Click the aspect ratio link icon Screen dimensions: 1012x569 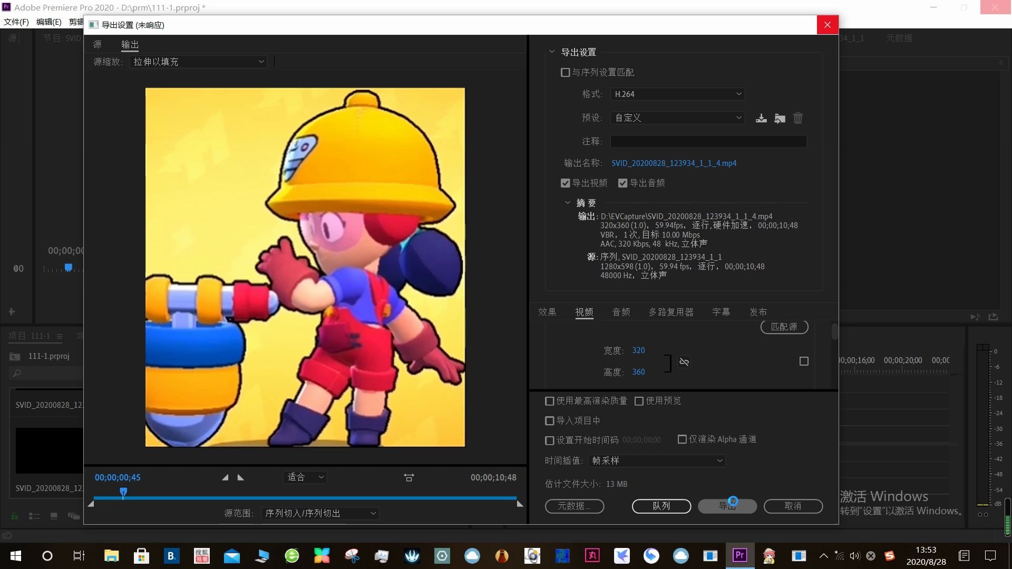[x=684, y=361]
